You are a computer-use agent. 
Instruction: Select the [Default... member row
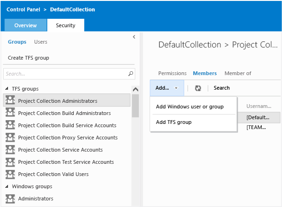[x=259, y=117]
